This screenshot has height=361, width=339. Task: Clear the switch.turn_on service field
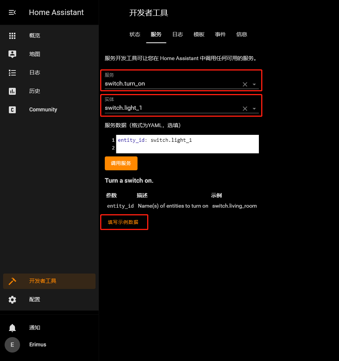coord(245,84)
